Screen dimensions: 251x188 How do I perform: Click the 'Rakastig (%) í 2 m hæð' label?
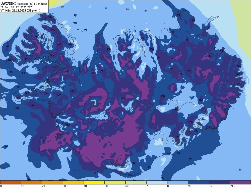click(x=32, y=4)
